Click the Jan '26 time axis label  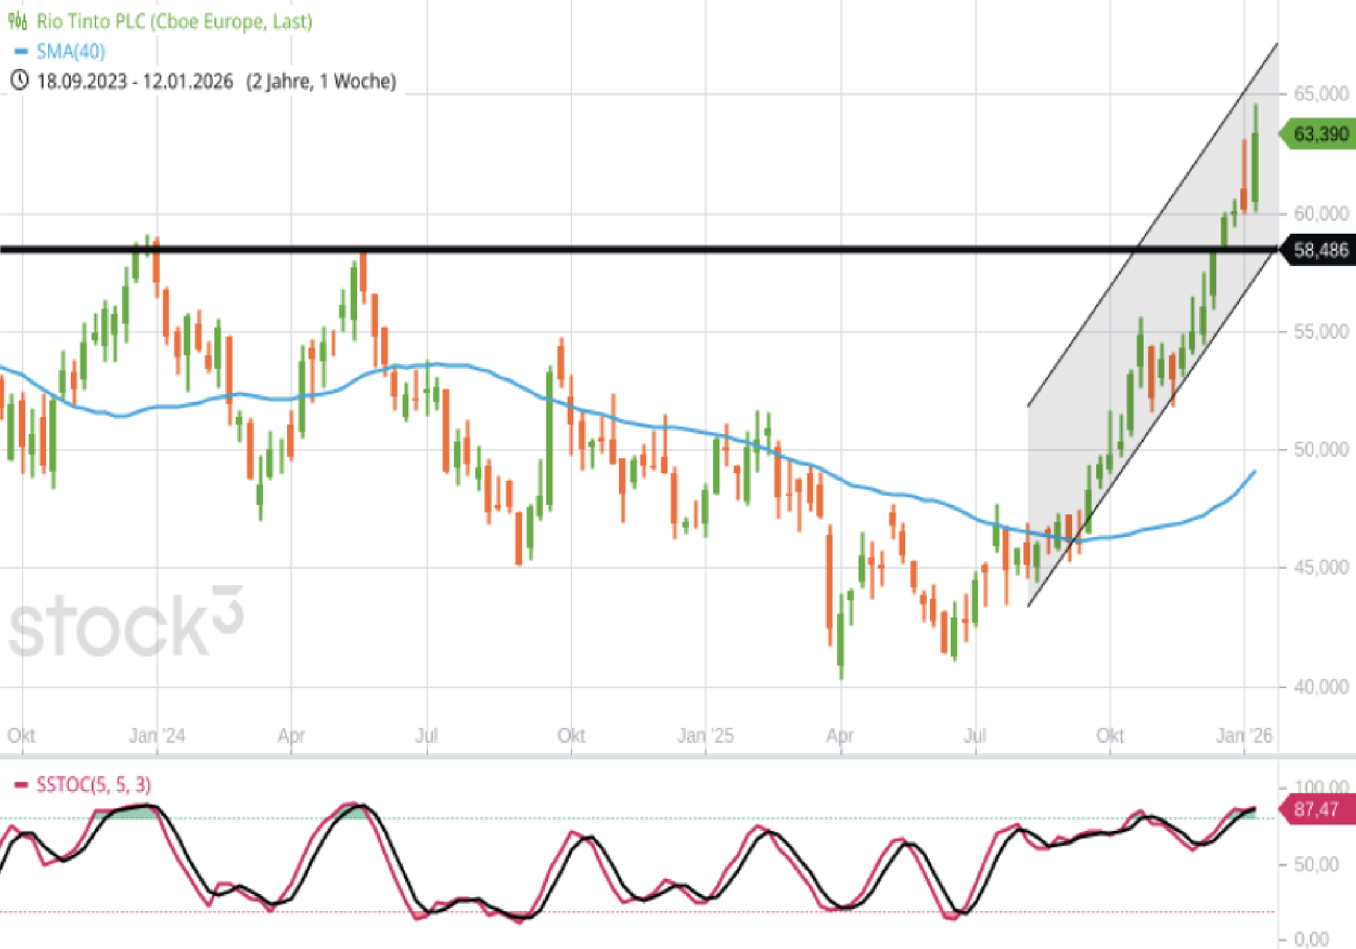[1243, 736]
